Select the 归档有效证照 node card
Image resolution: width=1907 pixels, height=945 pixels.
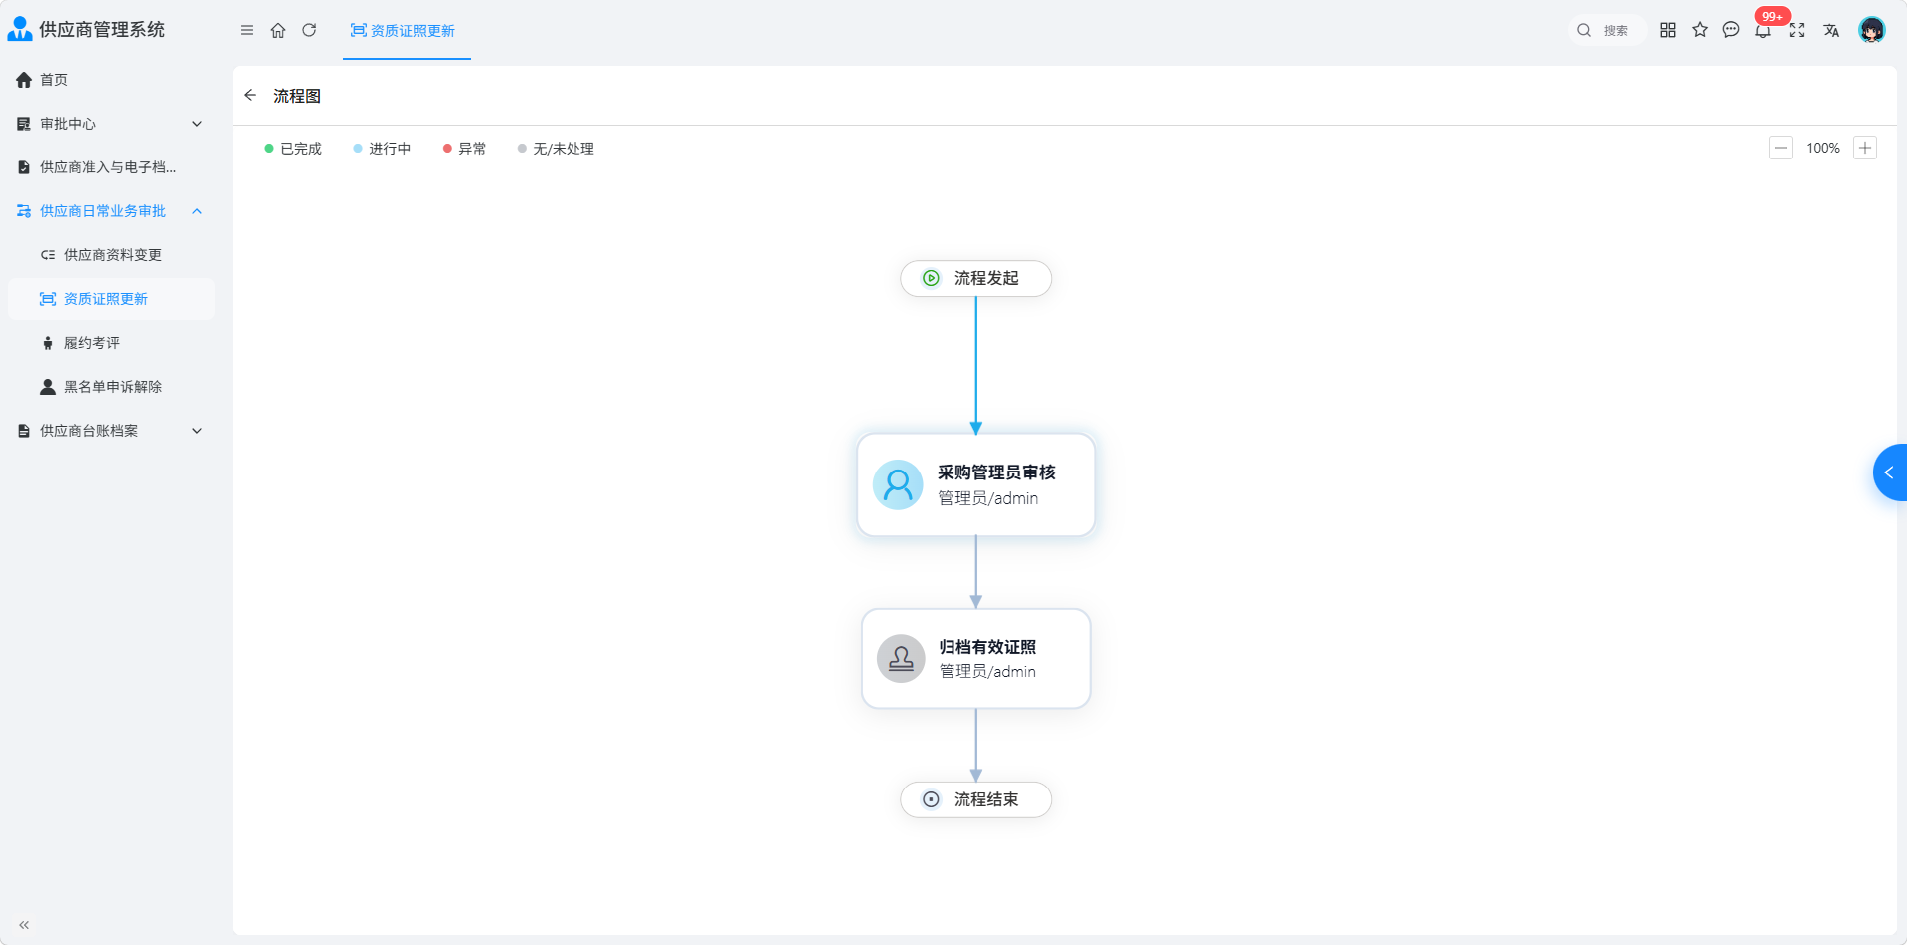tap(976, 659)
